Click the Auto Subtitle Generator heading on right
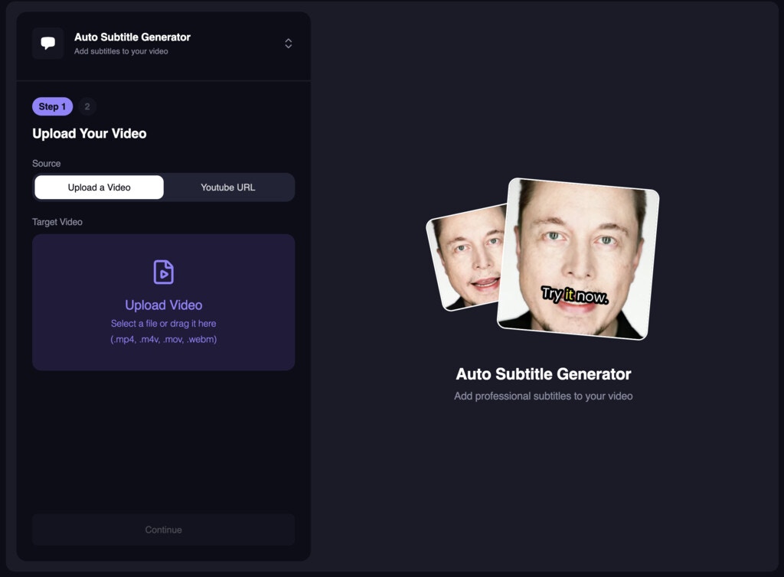The height and width of the screenshot is (577, 784). 544,374
